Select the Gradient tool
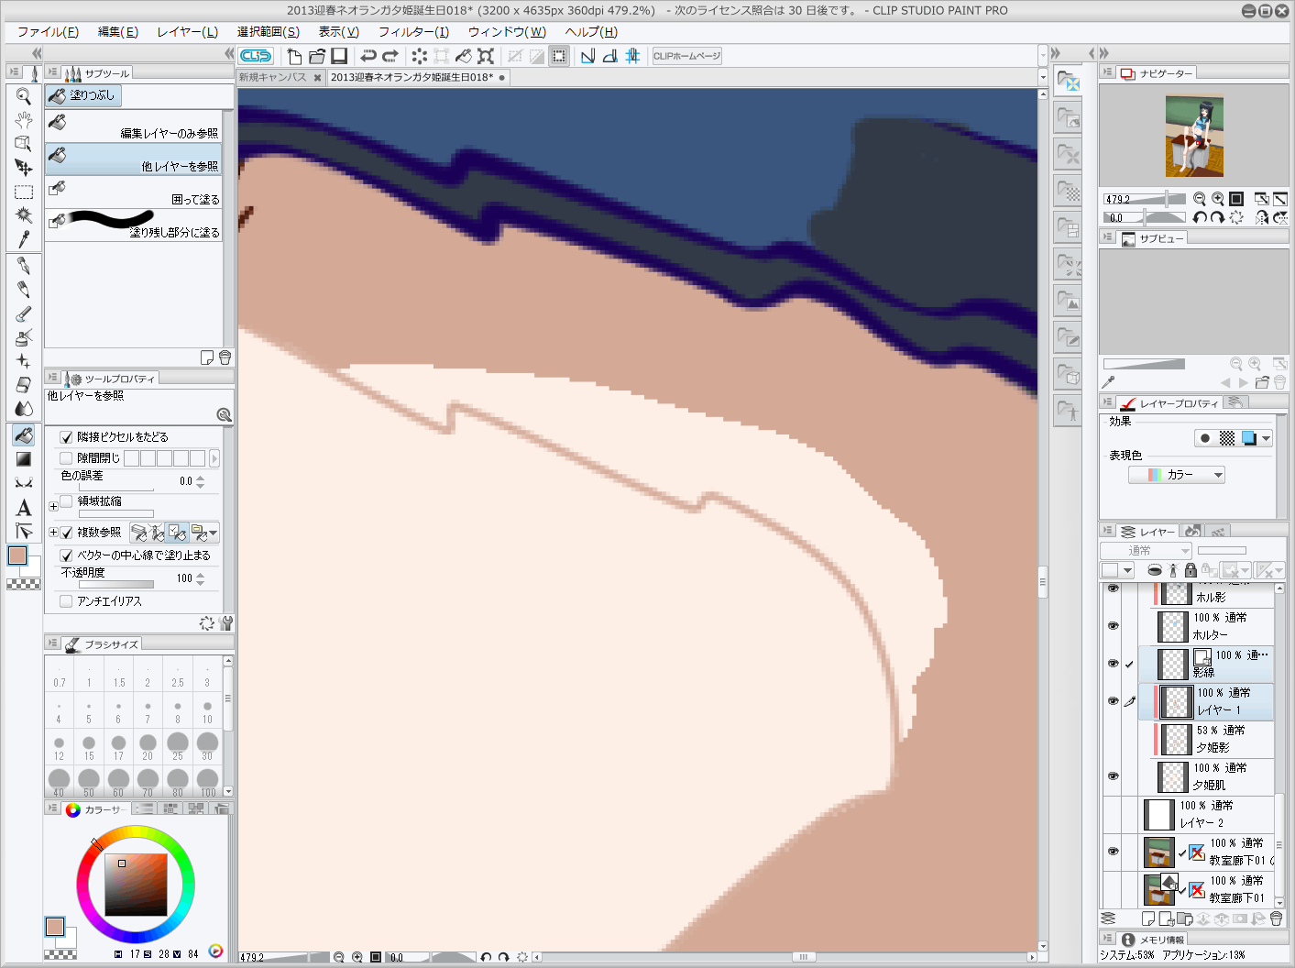Viewport: 1295px width, 968px height. coord(24,459)
